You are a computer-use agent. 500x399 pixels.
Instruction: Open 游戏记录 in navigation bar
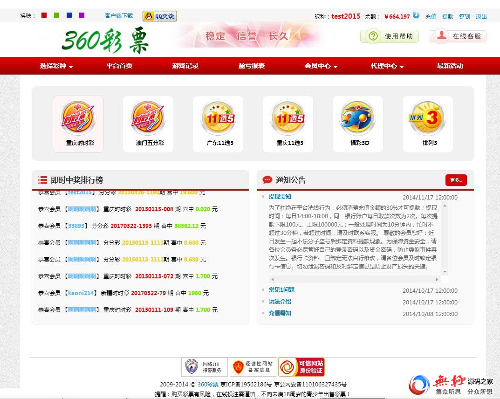point(185,66)
